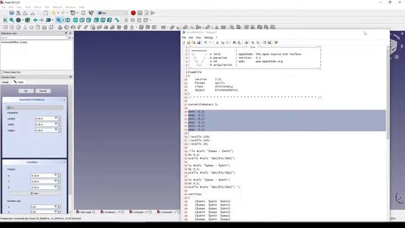Click Notepad2 undo icon
The image size is (405, 228).
(206, 42)
